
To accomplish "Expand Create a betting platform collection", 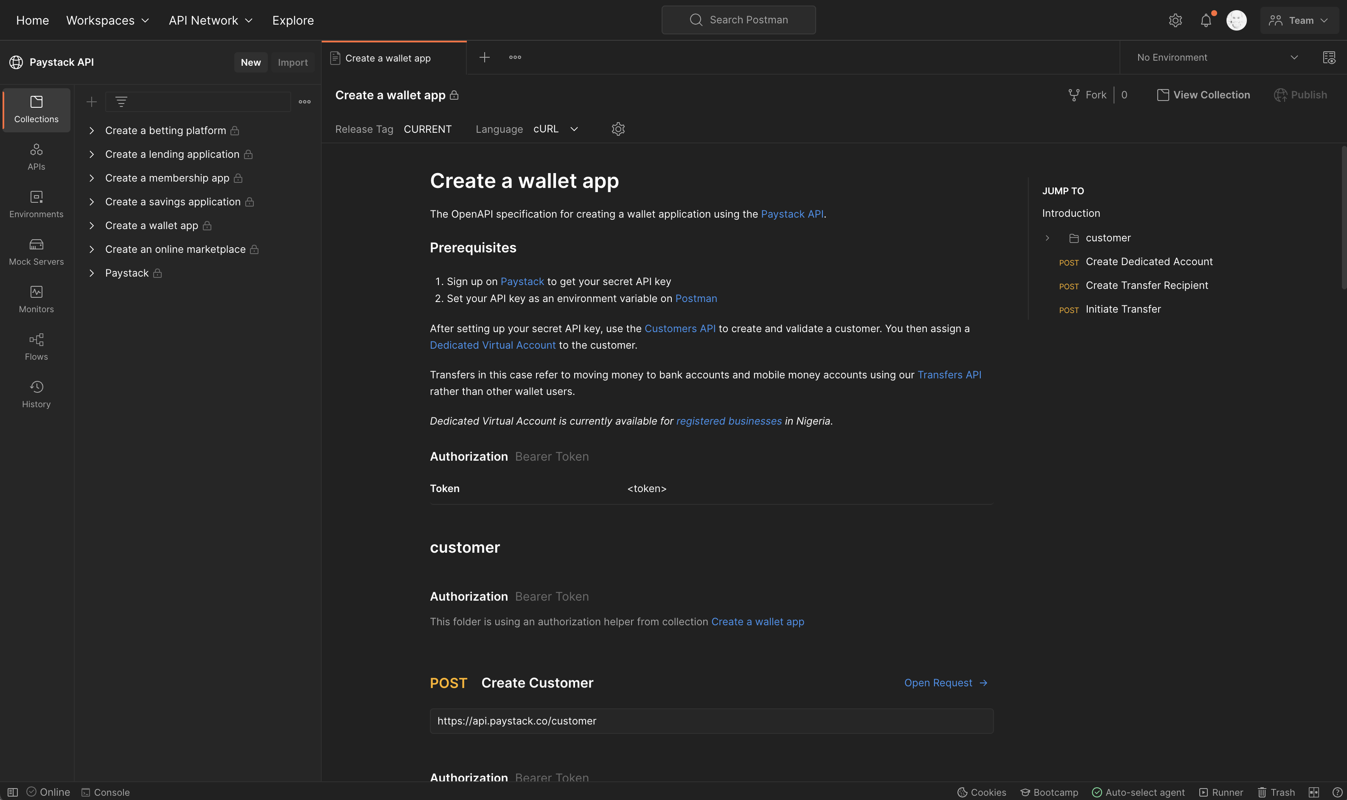I will click(92, 131).
